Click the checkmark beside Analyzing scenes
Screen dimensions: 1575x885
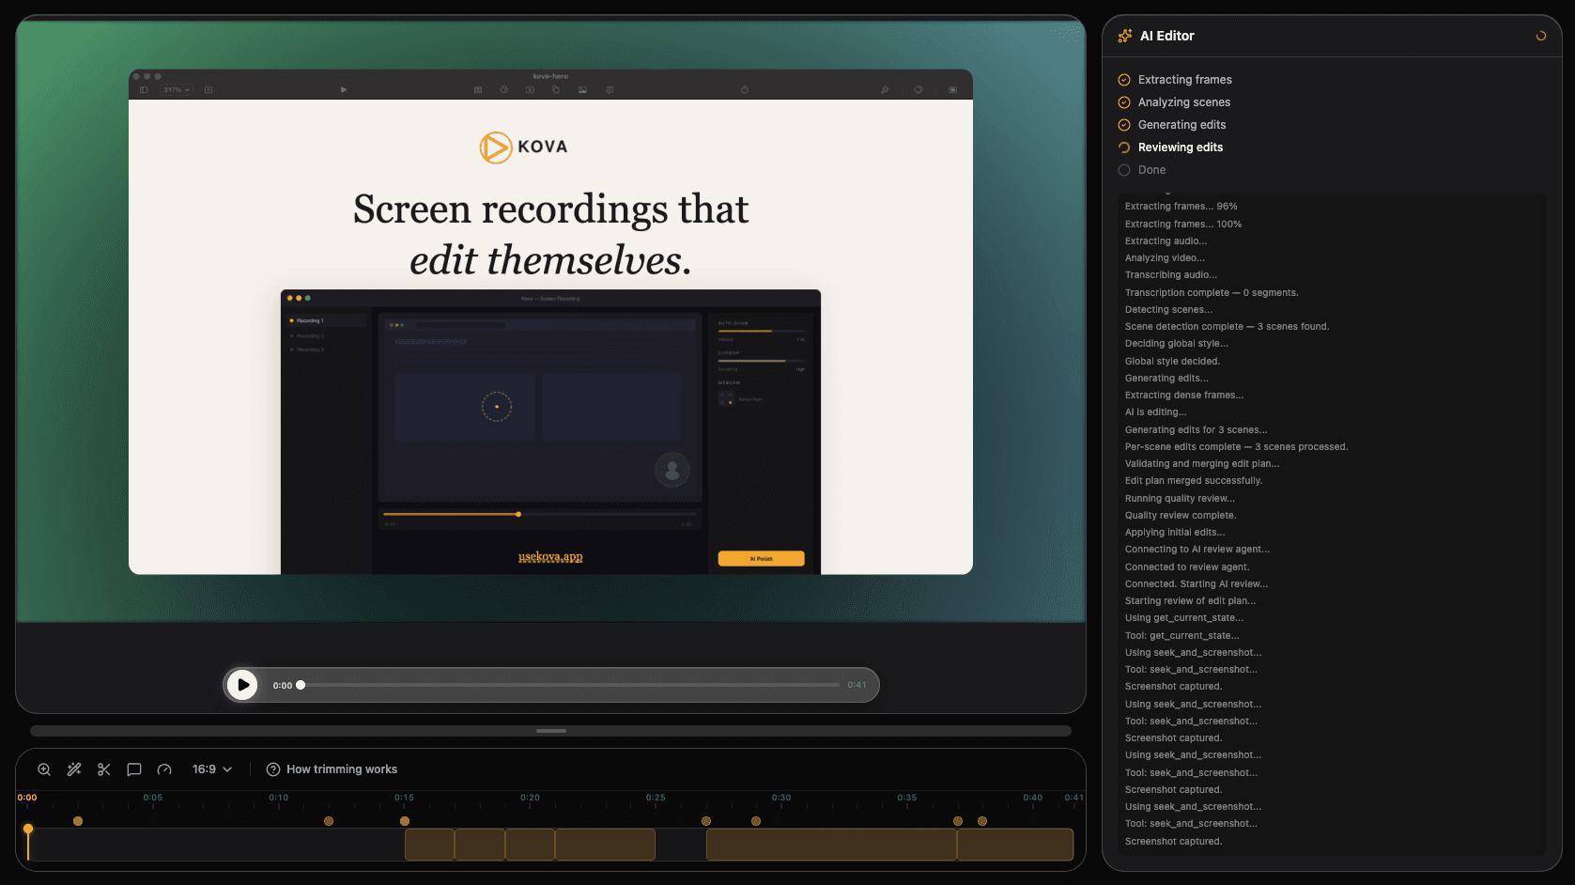click(x=1123, y=101)
